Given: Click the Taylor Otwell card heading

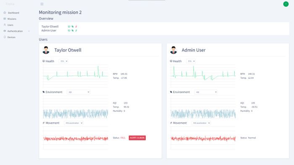Looking at the screenshot, I should pyautogui.click(x=68, y=50).
